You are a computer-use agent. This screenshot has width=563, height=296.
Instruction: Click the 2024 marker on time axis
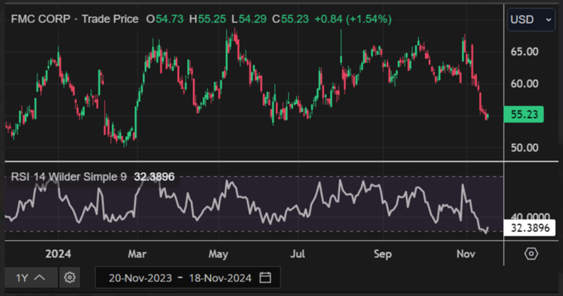click(x=59, y=254)
